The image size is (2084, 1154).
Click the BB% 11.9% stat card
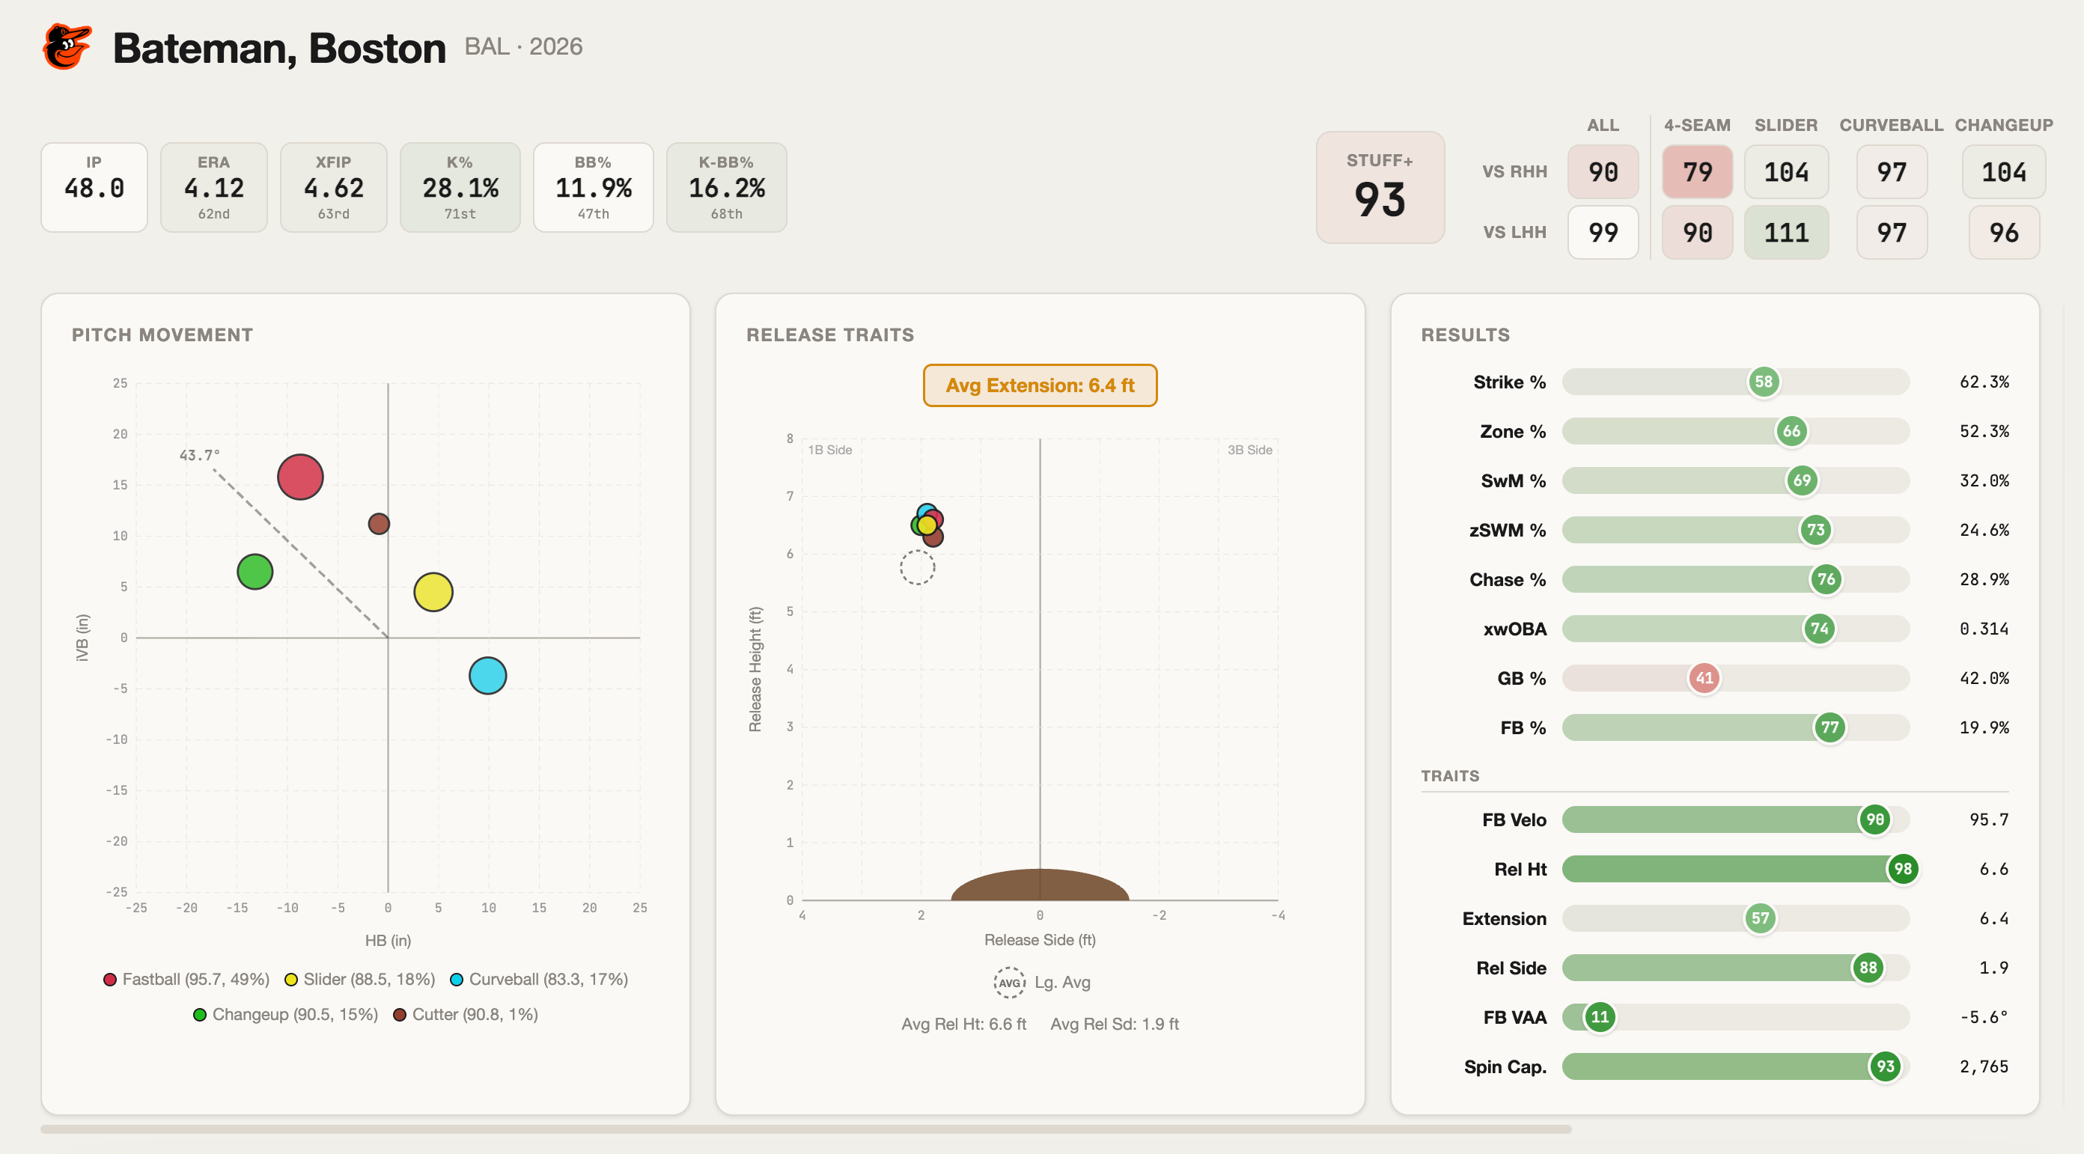coord(593,188)
